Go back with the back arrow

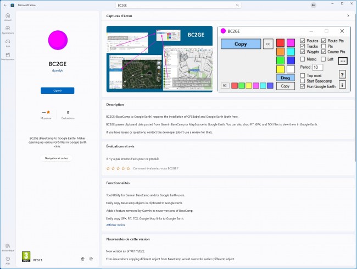tap(5, 5)
